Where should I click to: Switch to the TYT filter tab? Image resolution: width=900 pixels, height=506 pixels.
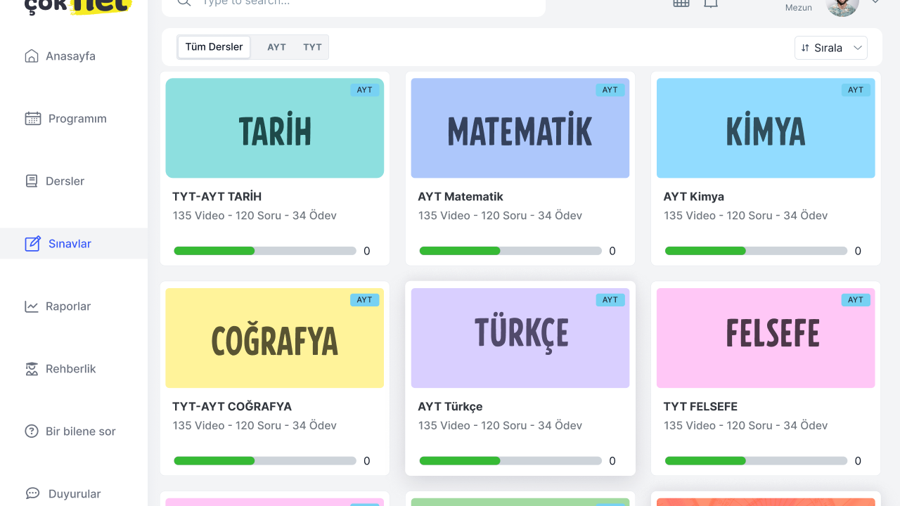[x=312, y=47]
